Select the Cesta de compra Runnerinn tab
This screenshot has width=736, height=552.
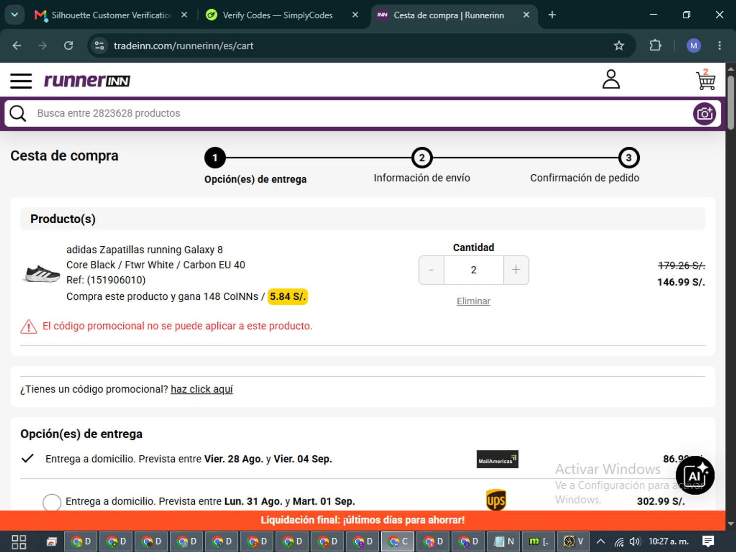448,15
